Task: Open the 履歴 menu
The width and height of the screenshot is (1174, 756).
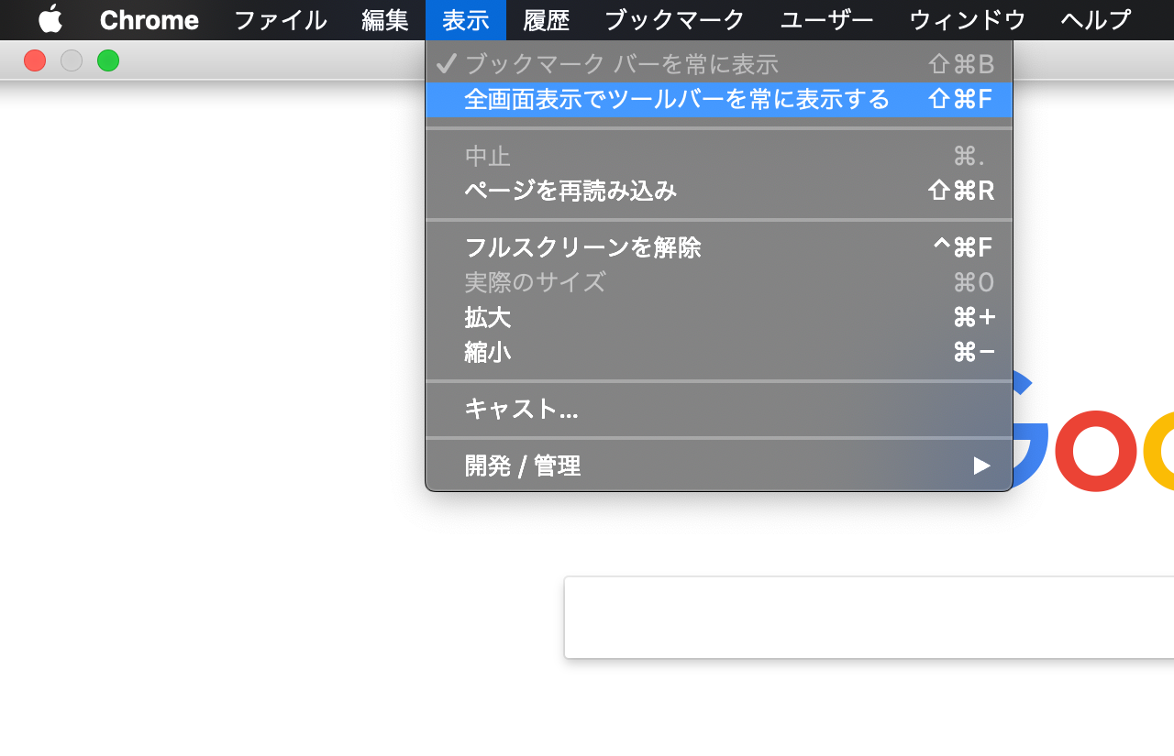Action: (547, 19)
